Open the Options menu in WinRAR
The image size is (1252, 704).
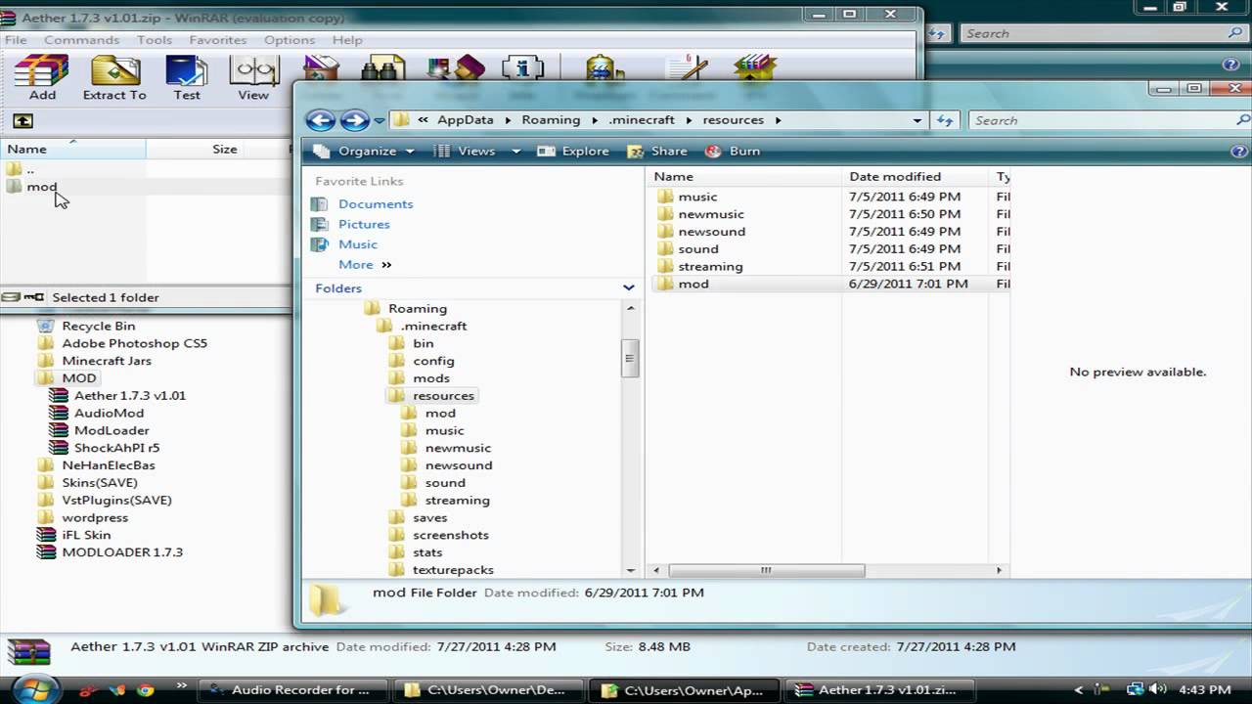click(x=289, y=40)
